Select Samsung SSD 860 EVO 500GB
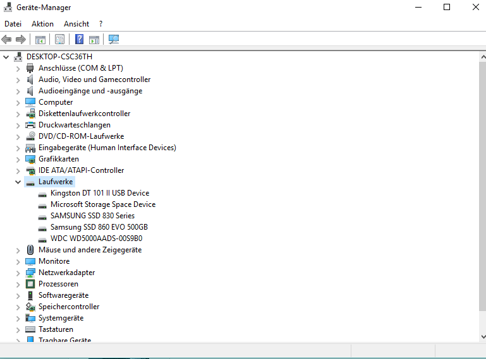 [99, 227]
